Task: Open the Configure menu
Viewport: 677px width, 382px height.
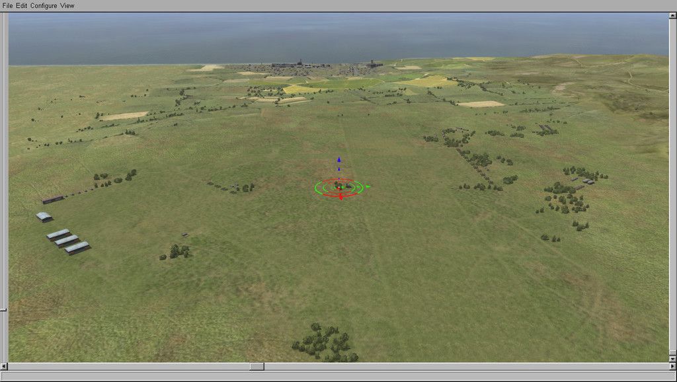Action: pos(44,5)
